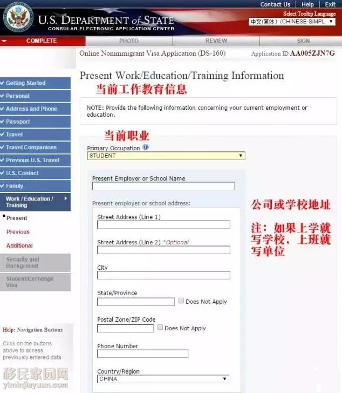Click the Exit link

point(330,4)
